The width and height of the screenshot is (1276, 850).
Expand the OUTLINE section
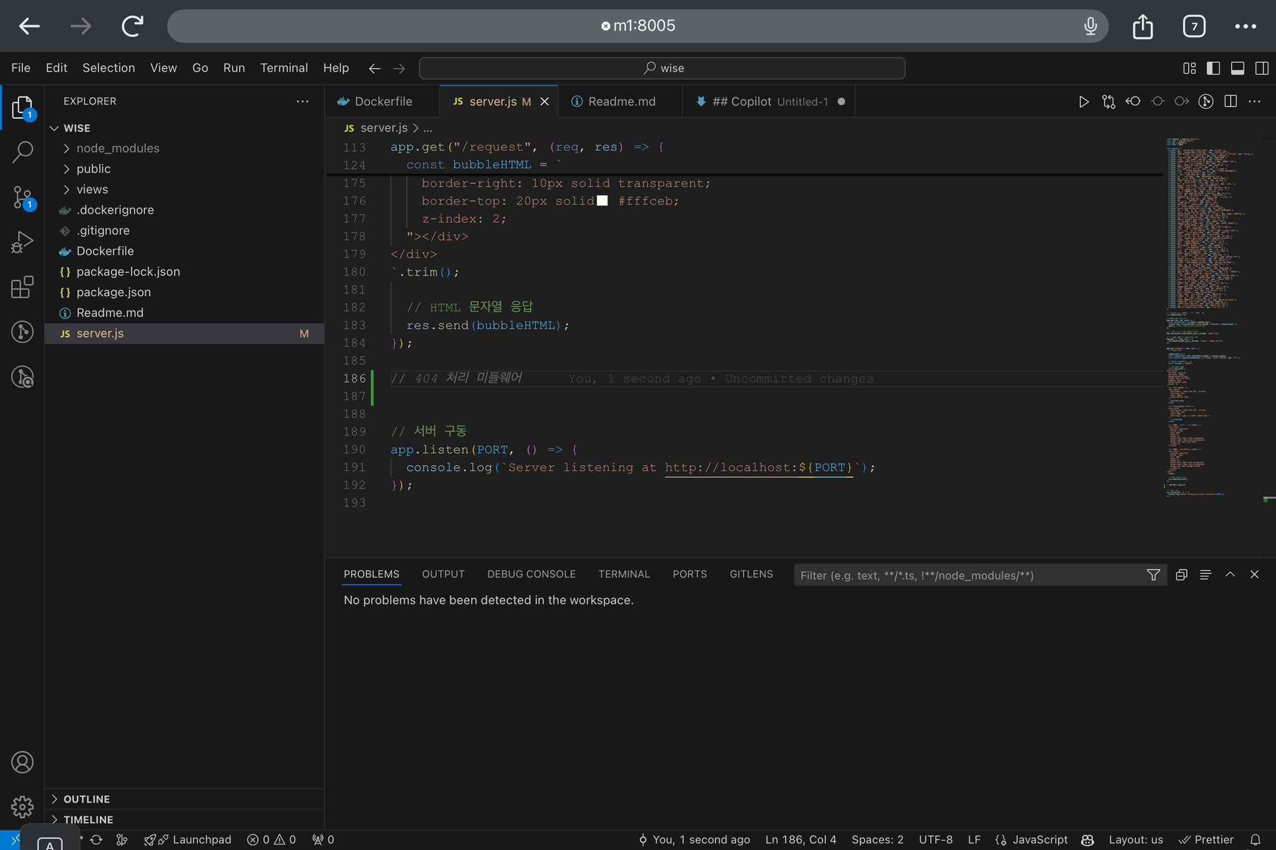[x=86, y=799]
